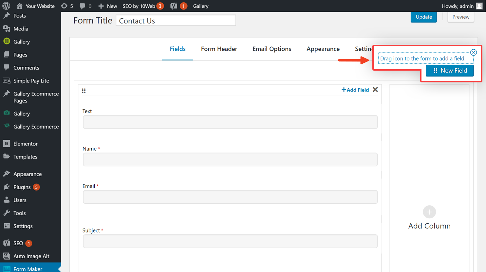The width and height of the screenshot is (486, 272).
Task: Click the Preview button
Action: pyautogui.click(x=461, y=17)
